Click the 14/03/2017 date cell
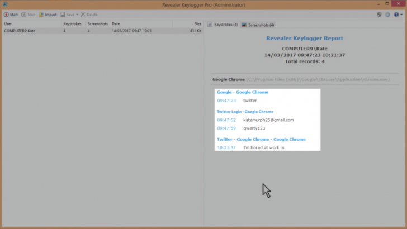The width and height of the screenshot is (407, 229). point(131,31)
